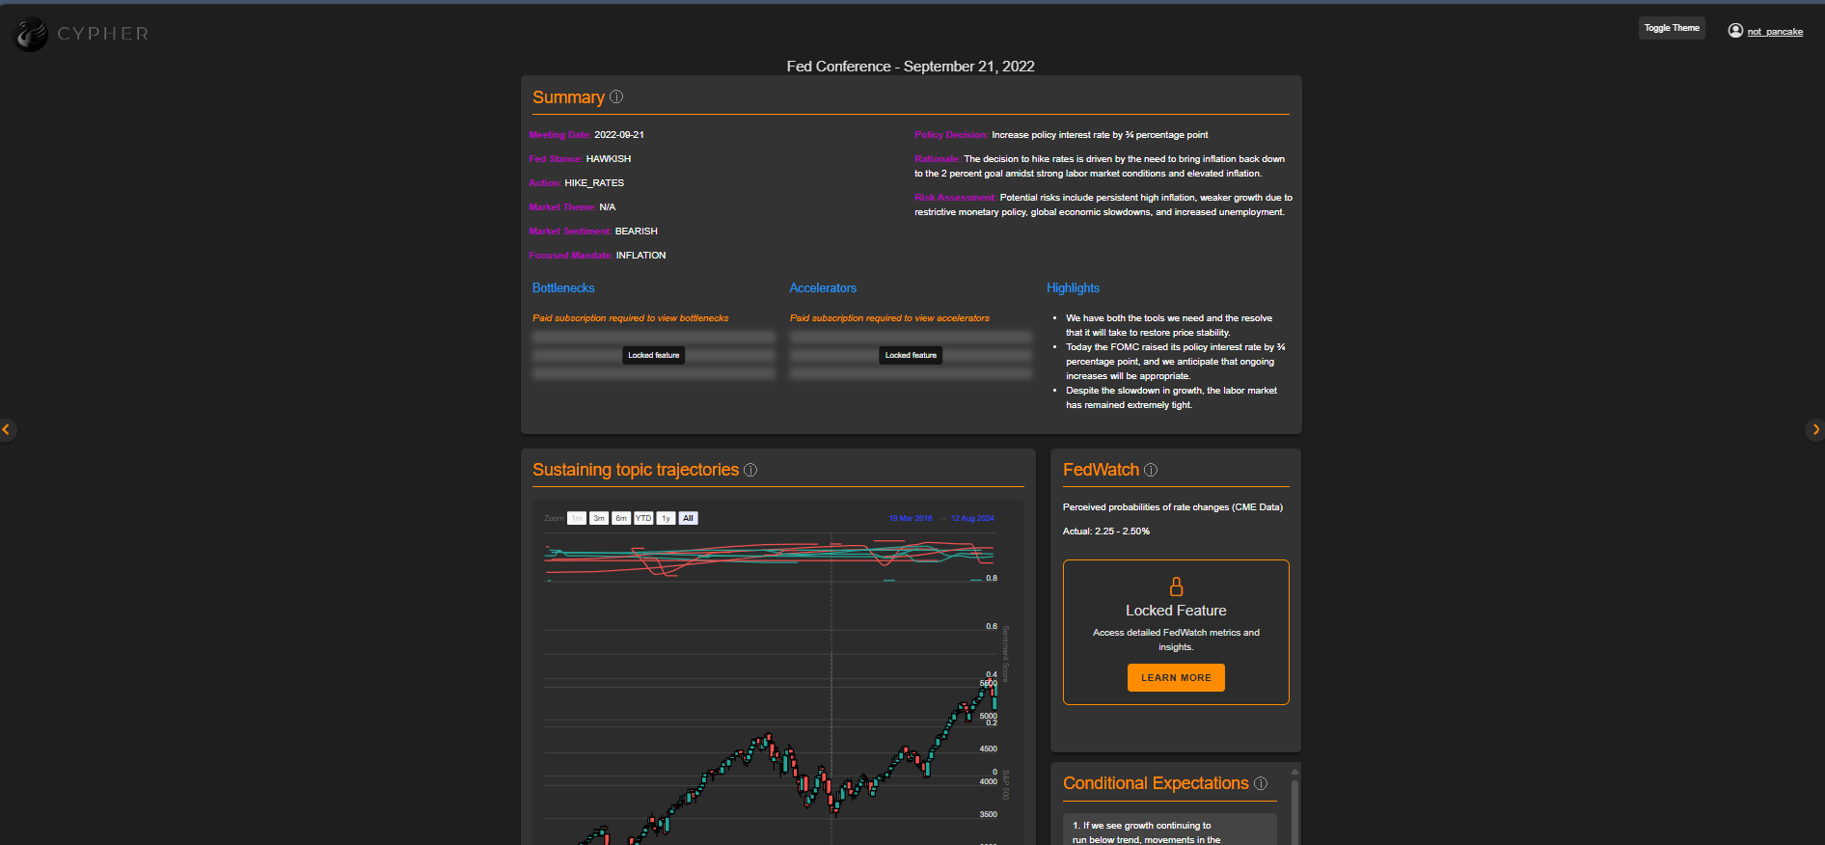
Task: Click Paid subscription required to view accelerators
Action: point(889,318)
